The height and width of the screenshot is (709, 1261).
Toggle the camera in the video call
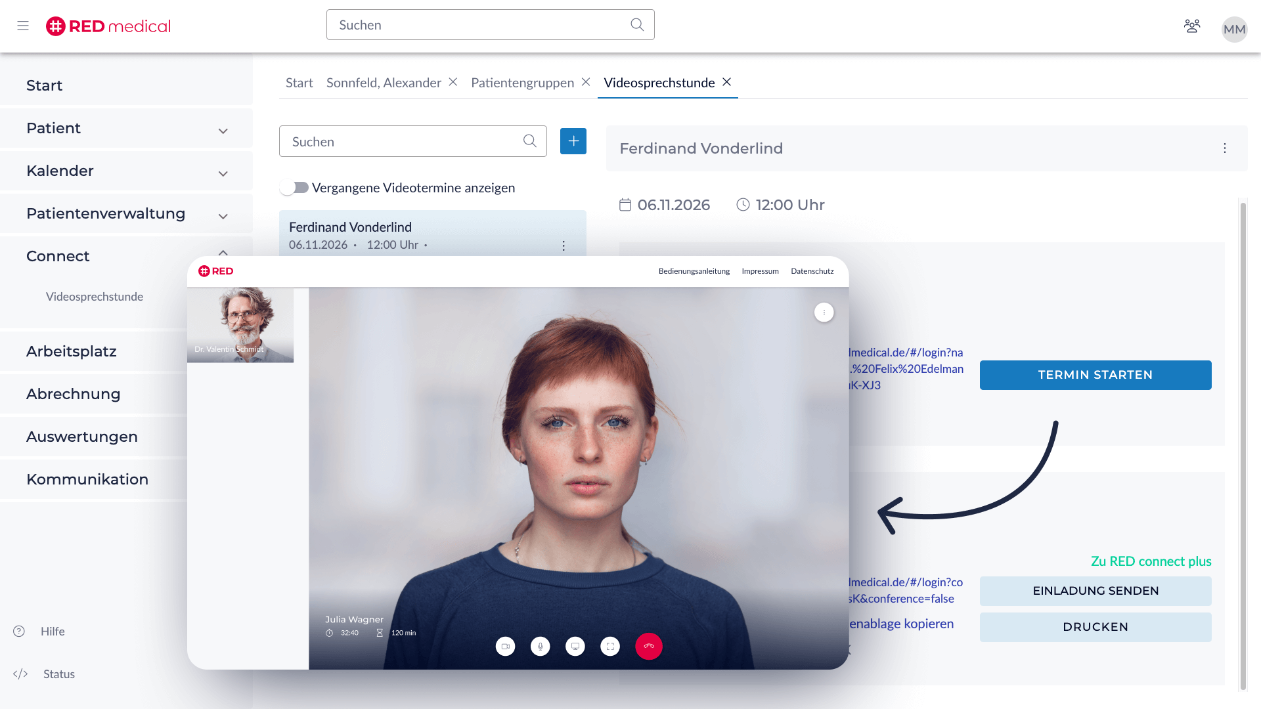pos(505,646)
